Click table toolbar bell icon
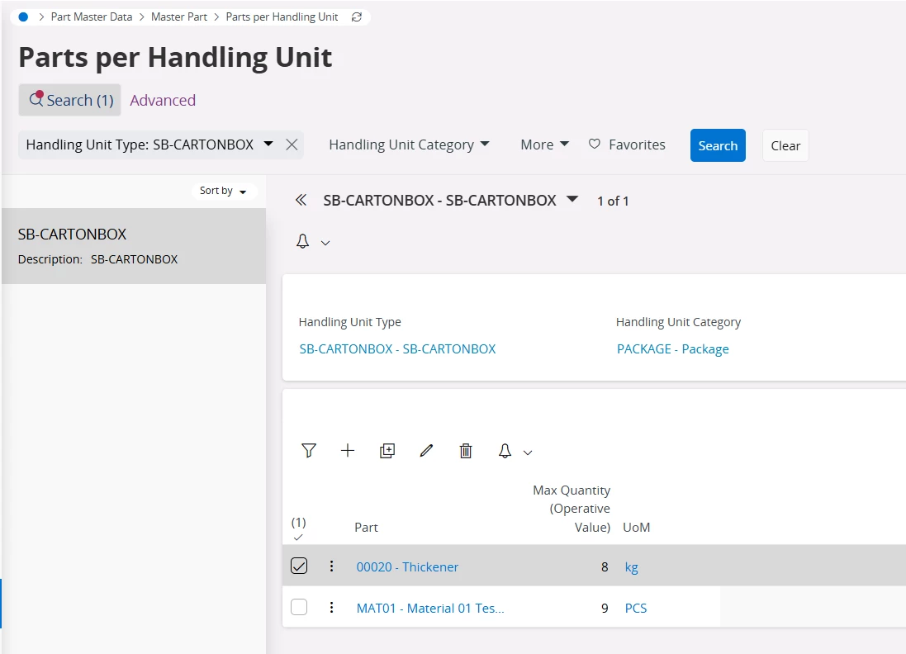Viewport: 906px width, 654px height. click(x=505, y=451)
